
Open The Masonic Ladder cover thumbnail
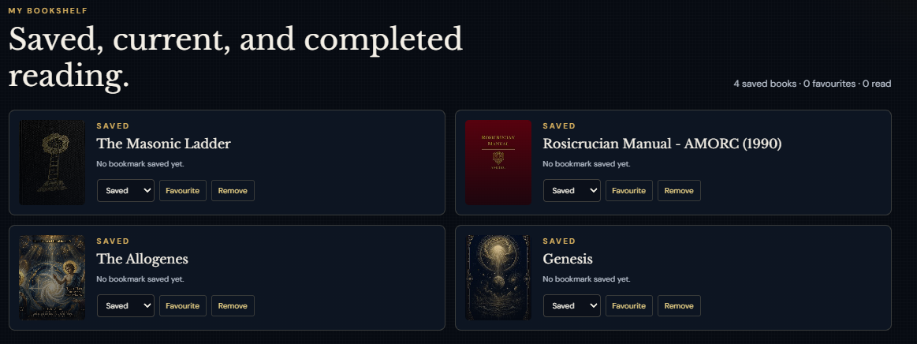52,163
